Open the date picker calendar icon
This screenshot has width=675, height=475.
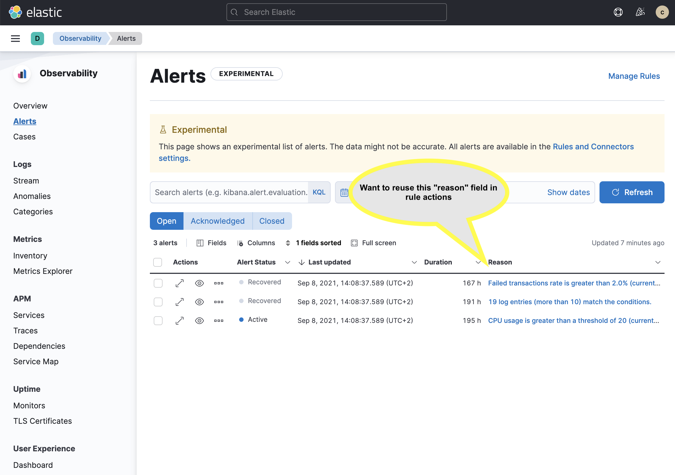click(344, 192)
